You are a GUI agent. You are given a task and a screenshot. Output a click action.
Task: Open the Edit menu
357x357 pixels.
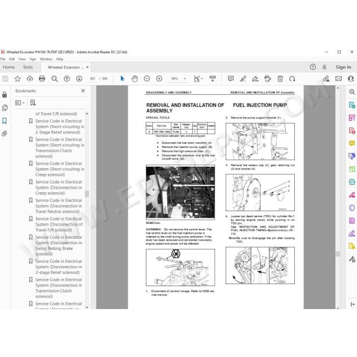tap(12, 59)
